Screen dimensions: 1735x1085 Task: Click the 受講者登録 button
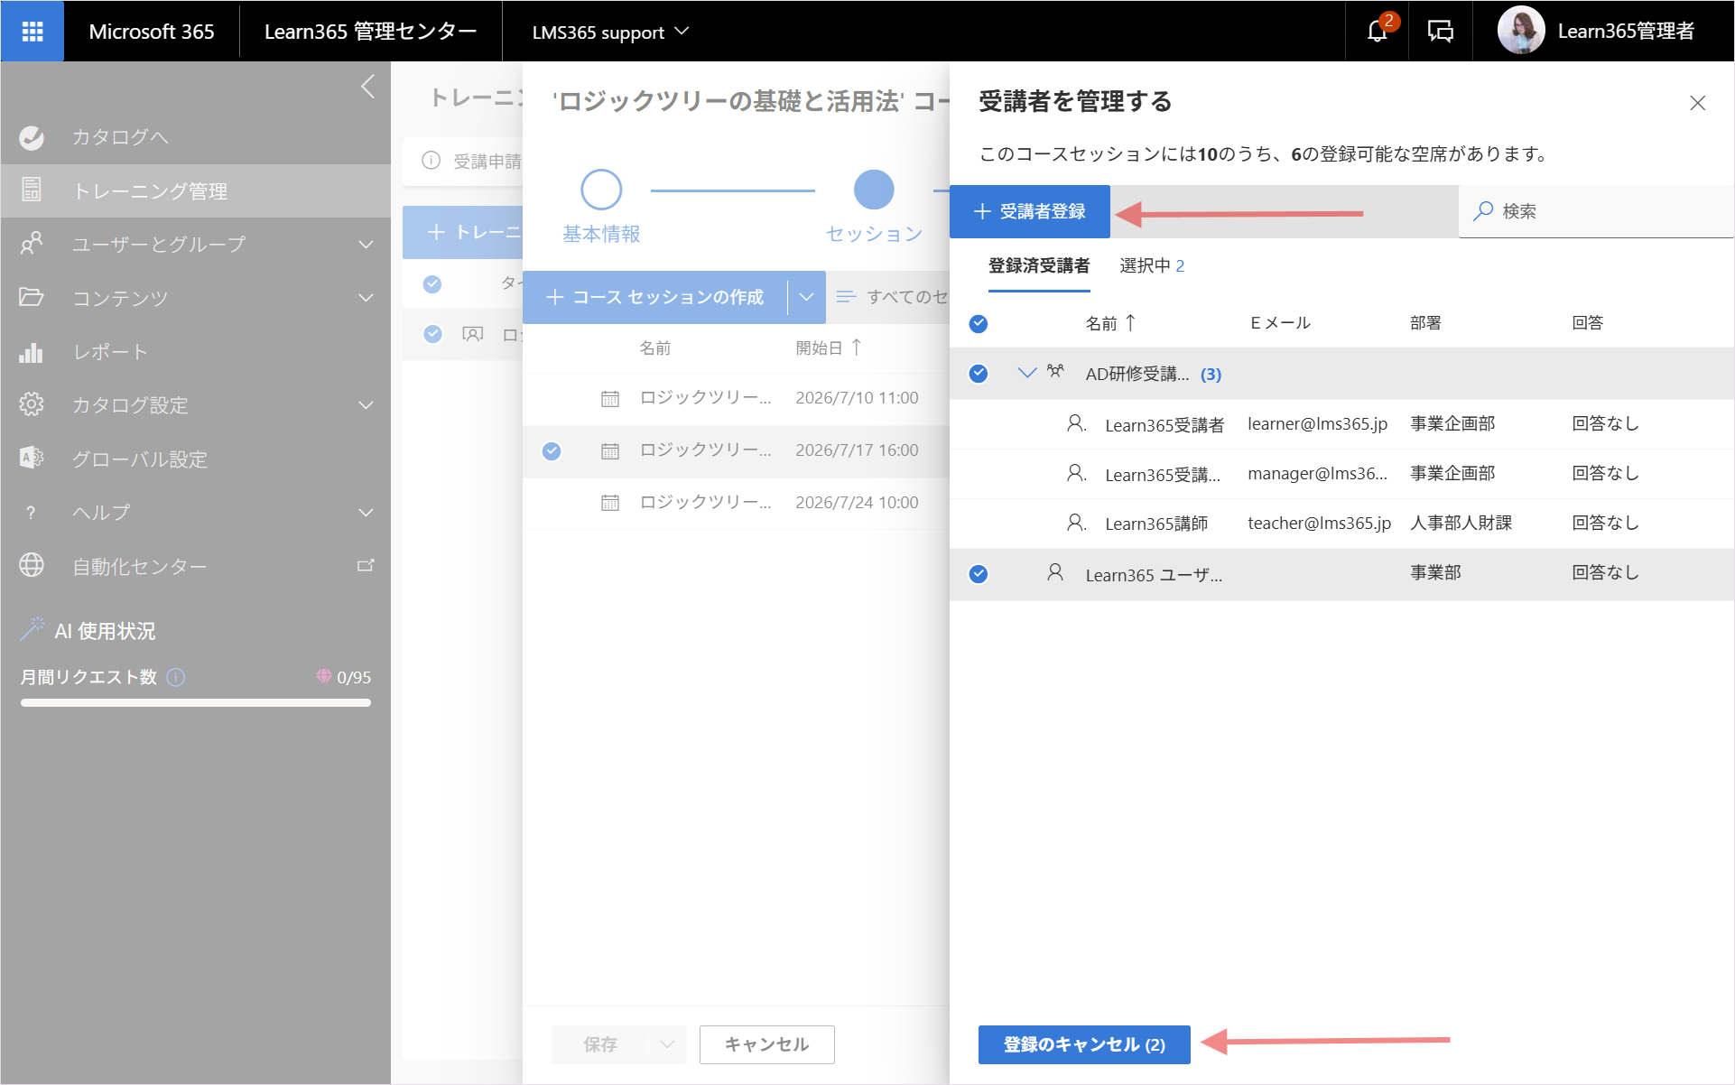point(1030,211)
